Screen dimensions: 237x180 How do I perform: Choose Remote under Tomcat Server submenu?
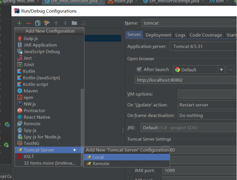(x=127, y=164)
